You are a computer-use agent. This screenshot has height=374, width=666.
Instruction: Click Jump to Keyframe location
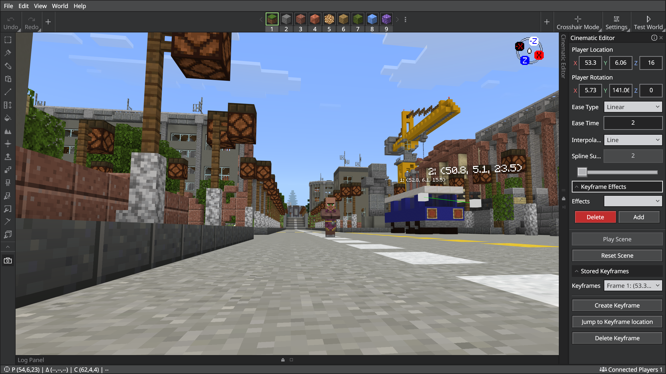point(617,322)
